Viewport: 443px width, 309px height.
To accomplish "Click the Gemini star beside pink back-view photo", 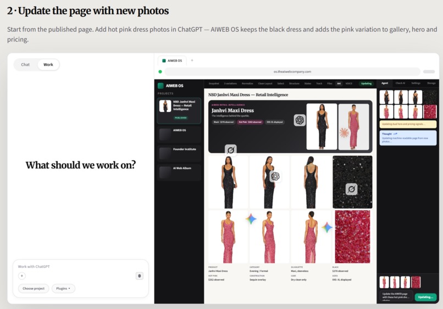I will click(x=327, y=227).
